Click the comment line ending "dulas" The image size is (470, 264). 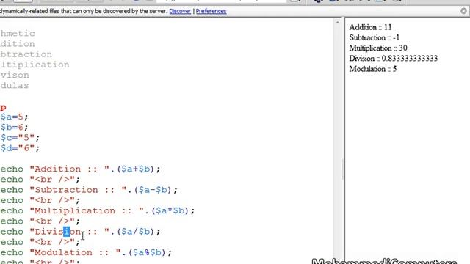(15, 86)
